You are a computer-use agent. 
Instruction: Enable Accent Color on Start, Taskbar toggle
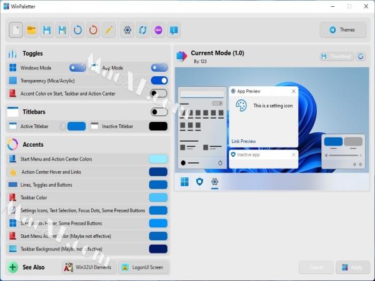159,93
